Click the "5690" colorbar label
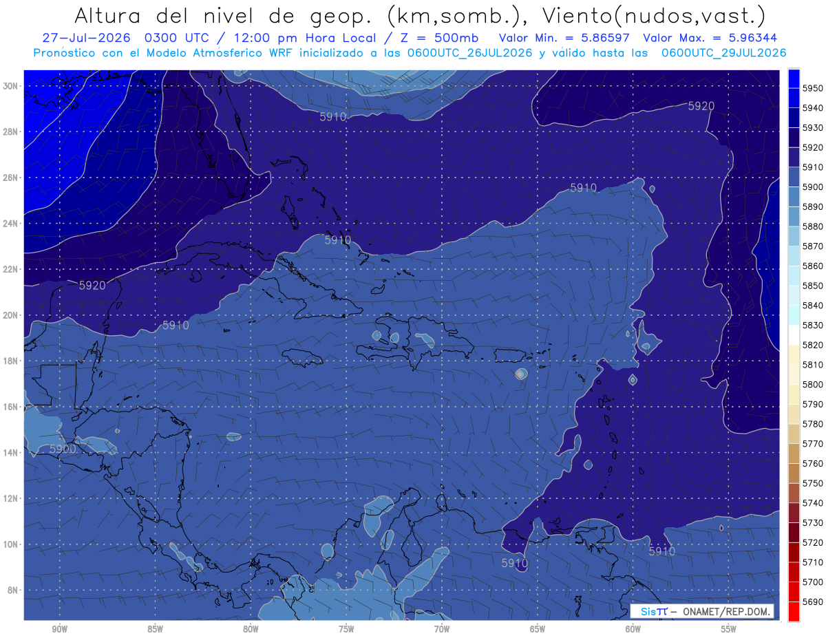The image size is (826, 638). coord(813,602)
